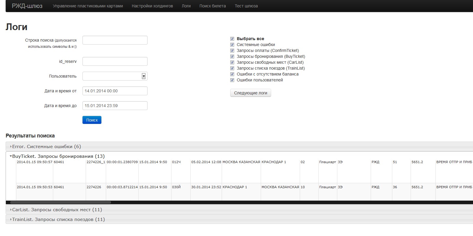Toggle Ошибки с отсутствием баланса checkbox
473x236 pixels.
(x=232, y=74)
